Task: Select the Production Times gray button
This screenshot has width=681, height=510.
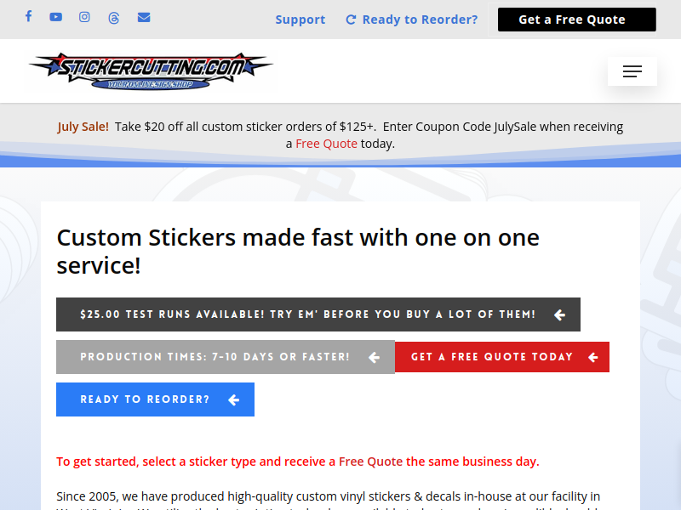Action: point(226,357)
